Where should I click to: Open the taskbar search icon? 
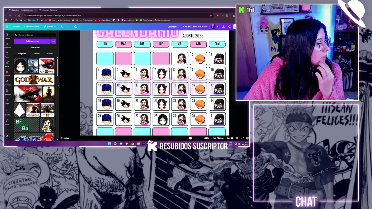[115, 144]
